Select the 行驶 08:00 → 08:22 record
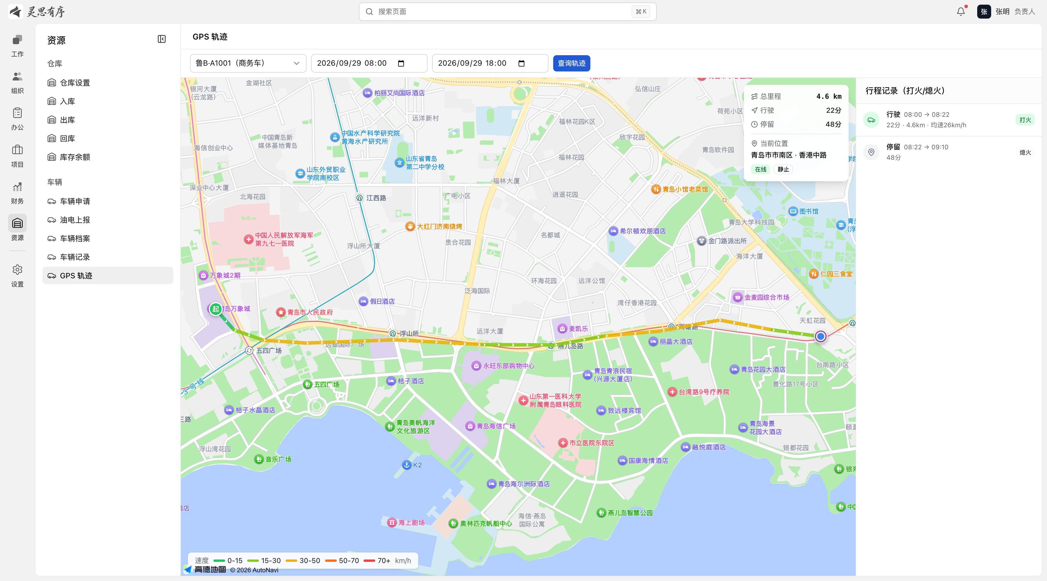The image size is (1047, 581). (949, 120)
